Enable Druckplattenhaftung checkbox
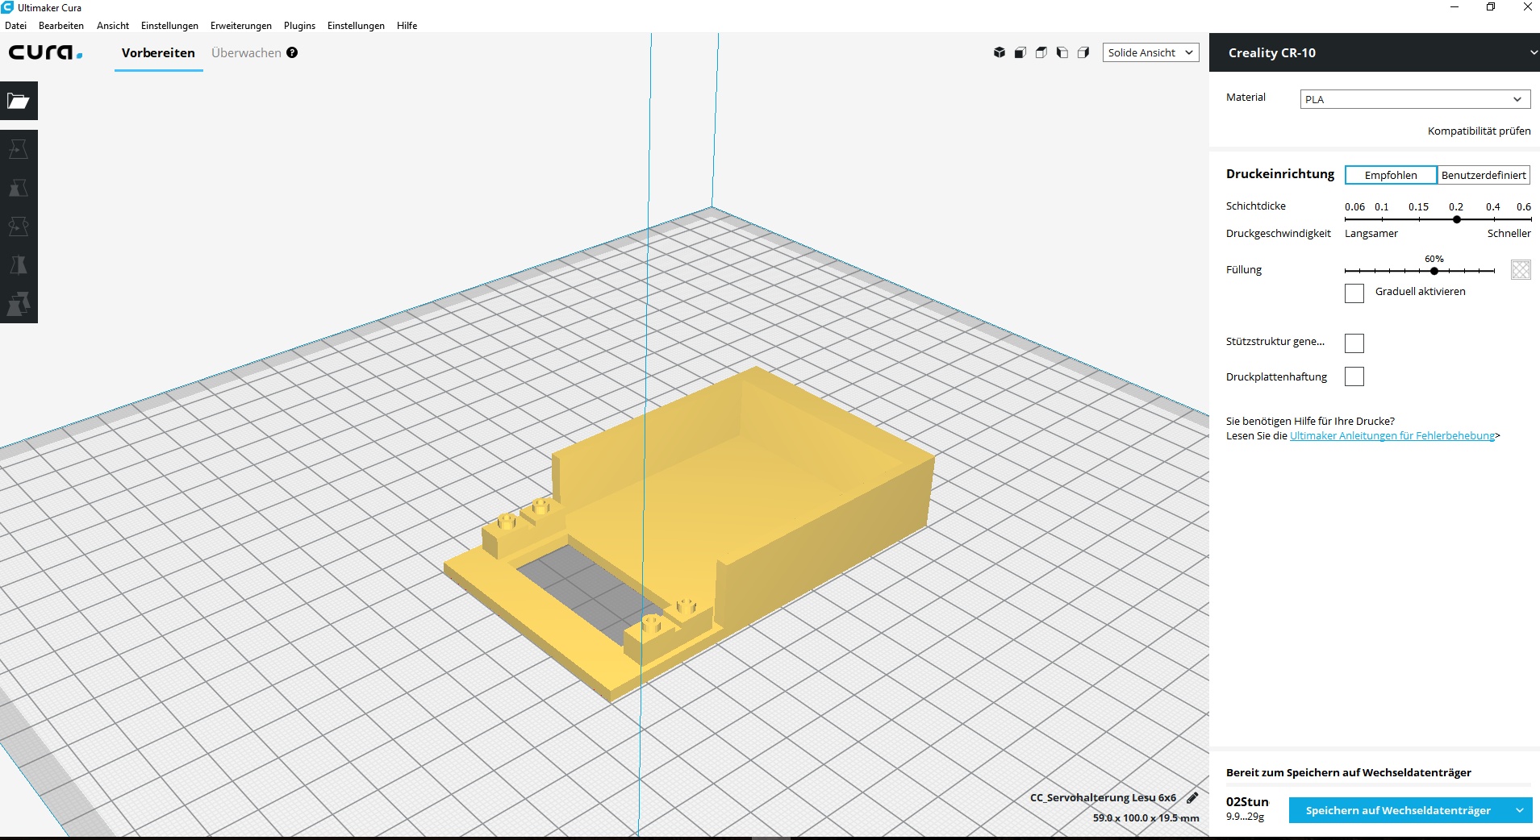Image resolution: width=1540 pixels, height=840 pixels. click(x=1354, y=376)
